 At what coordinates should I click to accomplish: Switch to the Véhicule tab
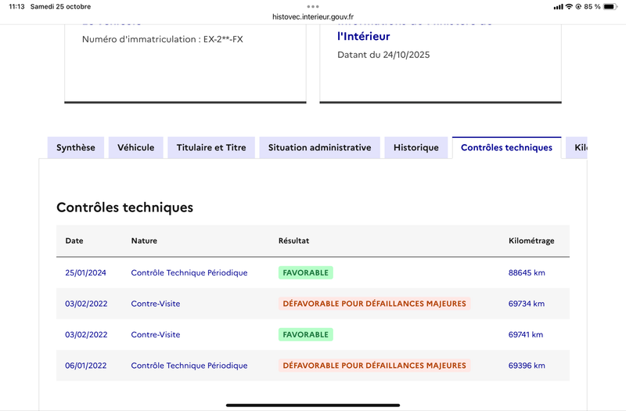point(135,147)
